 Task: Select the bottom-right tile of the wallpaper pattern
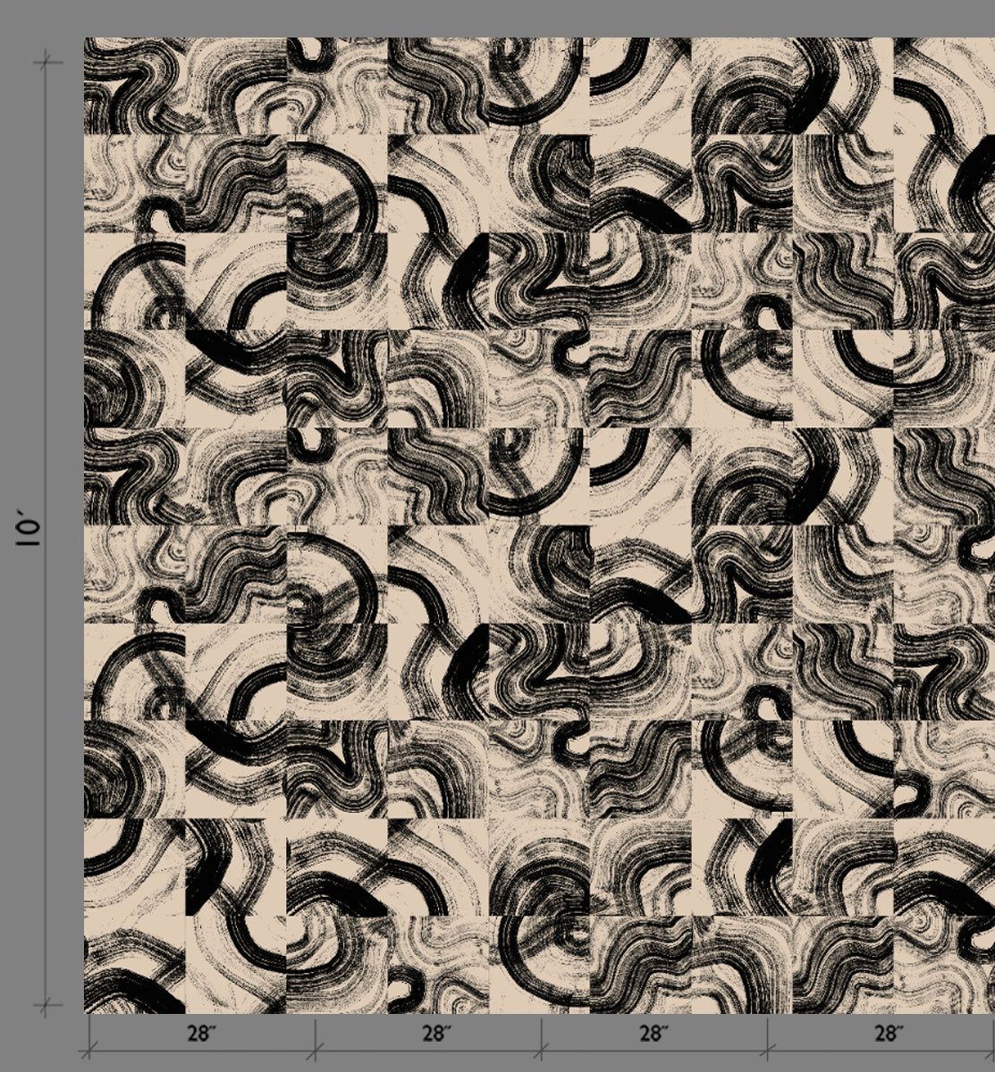click(944, 965)
